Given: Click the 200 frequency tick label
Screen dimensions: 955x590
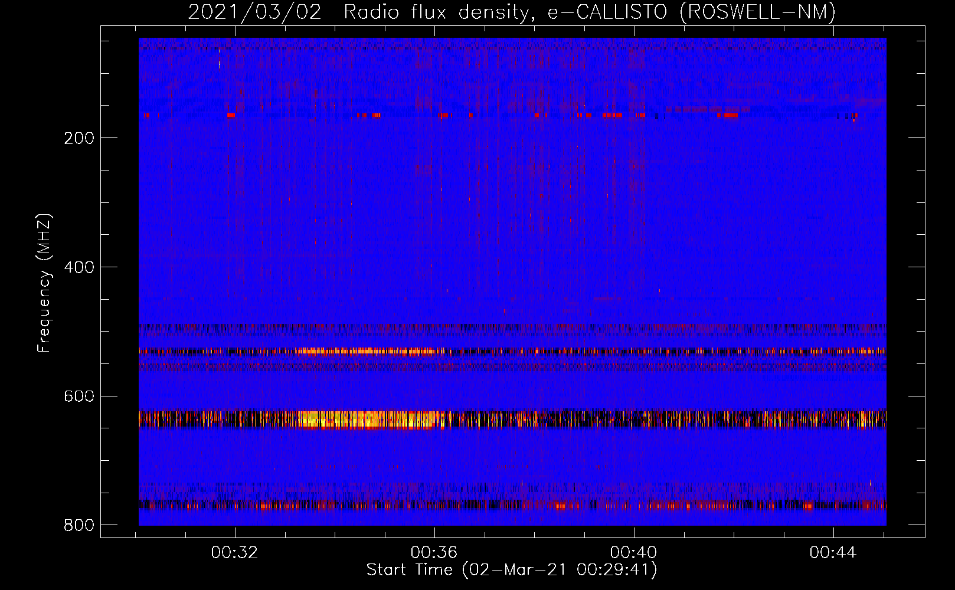Looking at the screenshot, I should (79, 138).
